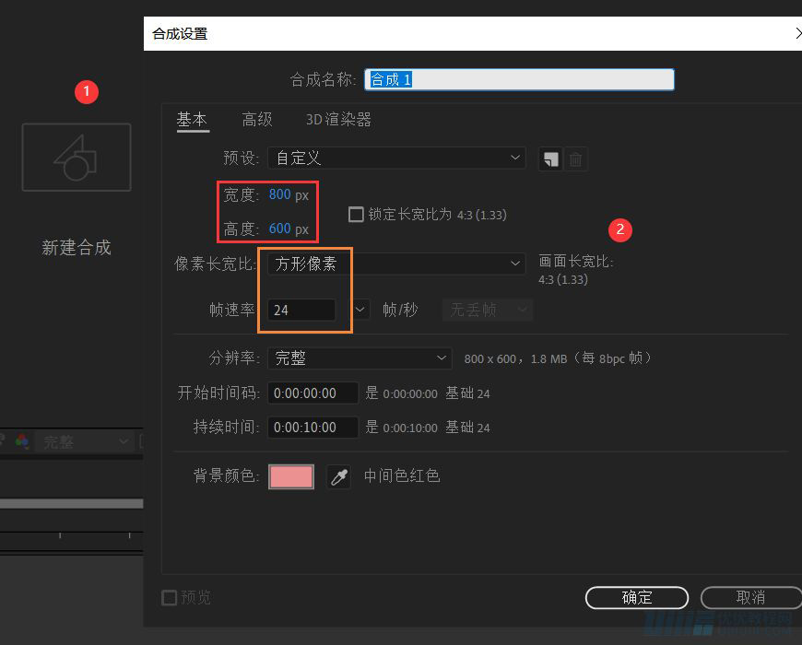The image size is (802, 645).
Task: Open the 分辨率 dropdown showing 完整
Action: click(x=360, y=358)
